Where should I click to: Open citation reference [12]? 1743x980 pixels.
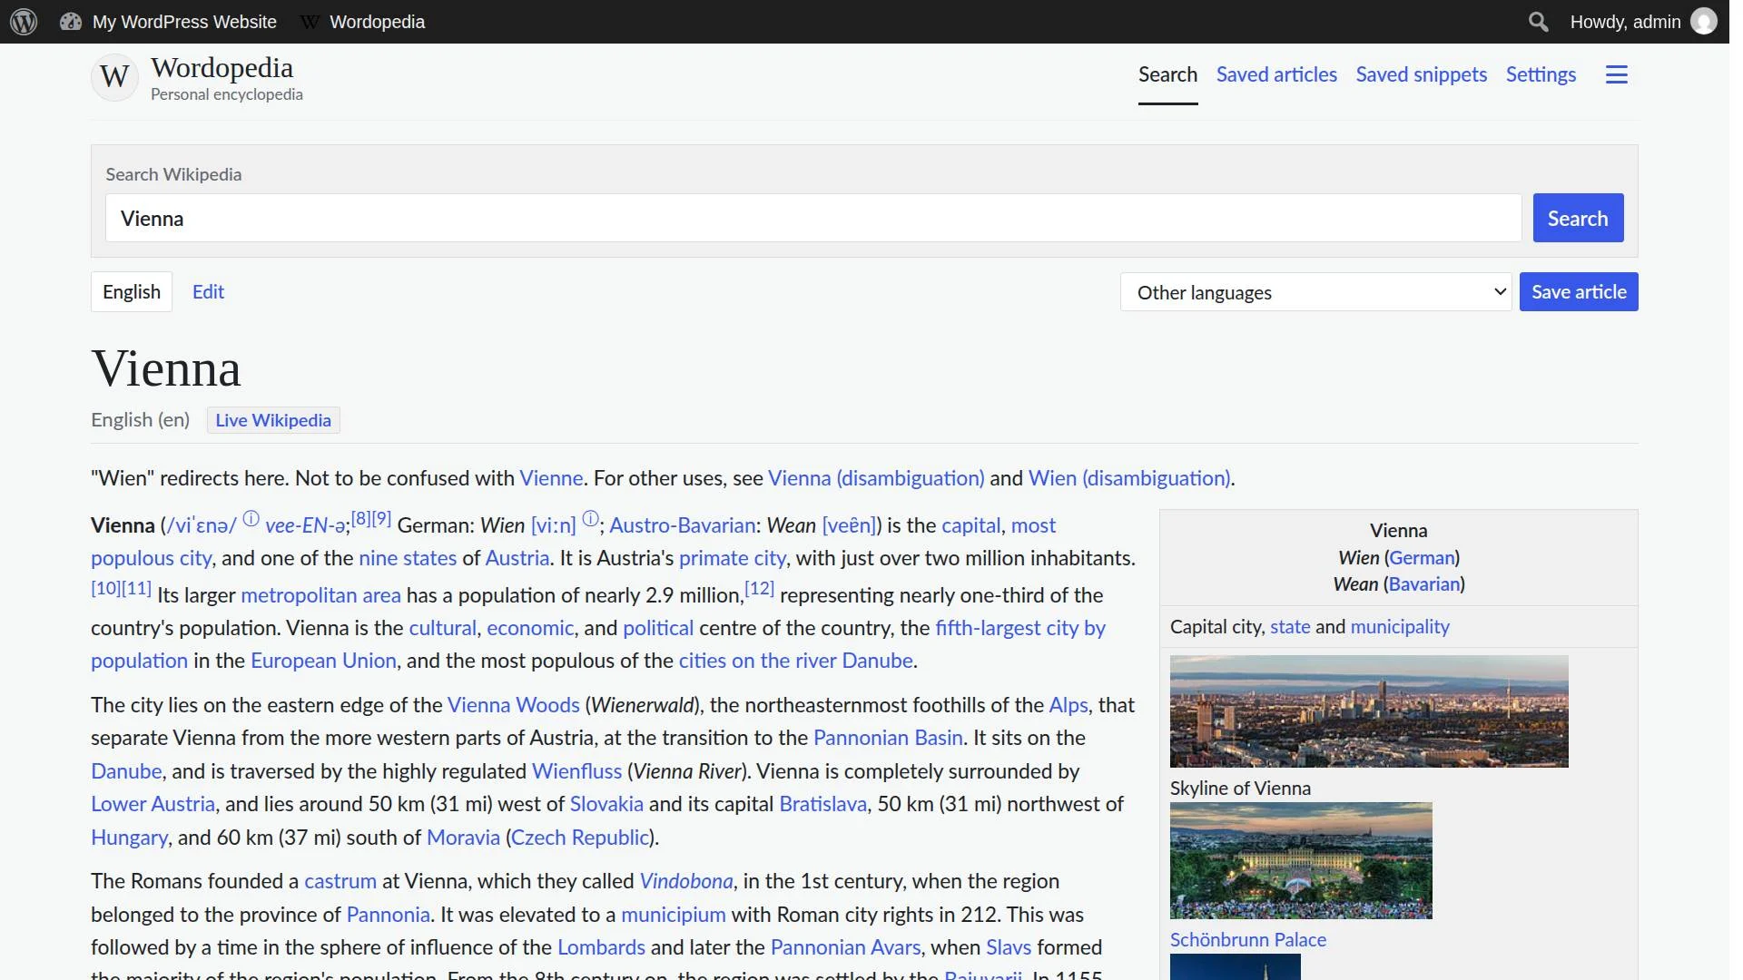pos(760,588)
